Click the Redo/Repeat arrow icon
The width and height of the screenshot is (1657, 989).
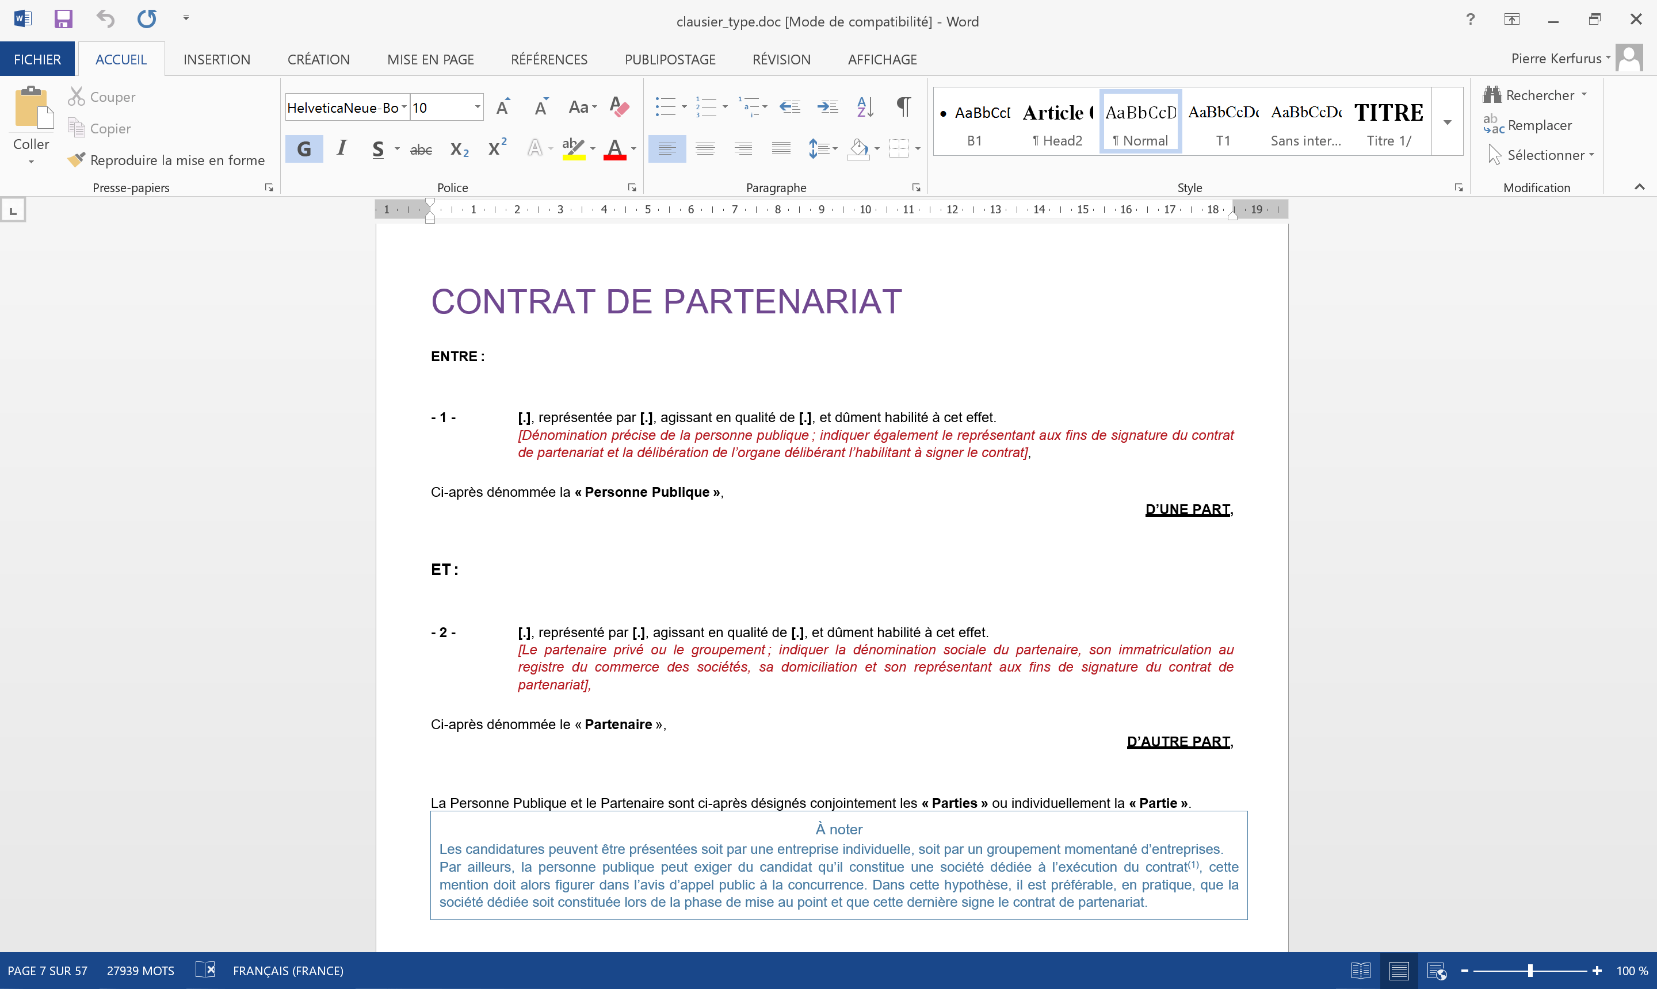tap(147, 18)
